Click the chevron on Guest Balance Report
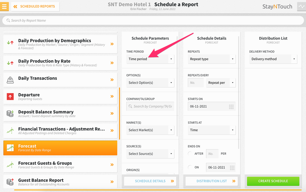 click(112, 182)
